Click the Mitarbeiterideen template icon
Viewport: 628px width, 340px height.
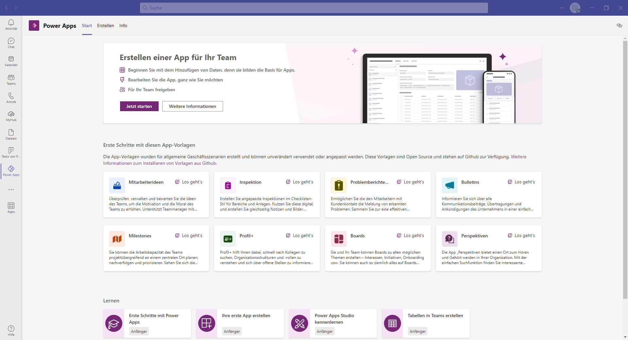117,185
